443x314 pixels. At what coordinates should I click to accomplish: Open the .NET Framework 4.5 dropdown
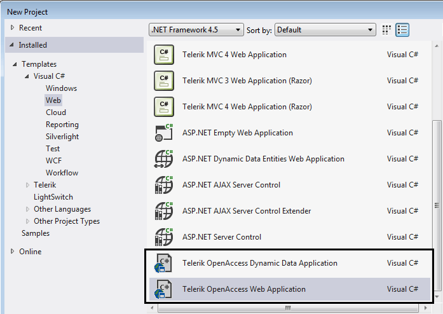pos(196,30)
